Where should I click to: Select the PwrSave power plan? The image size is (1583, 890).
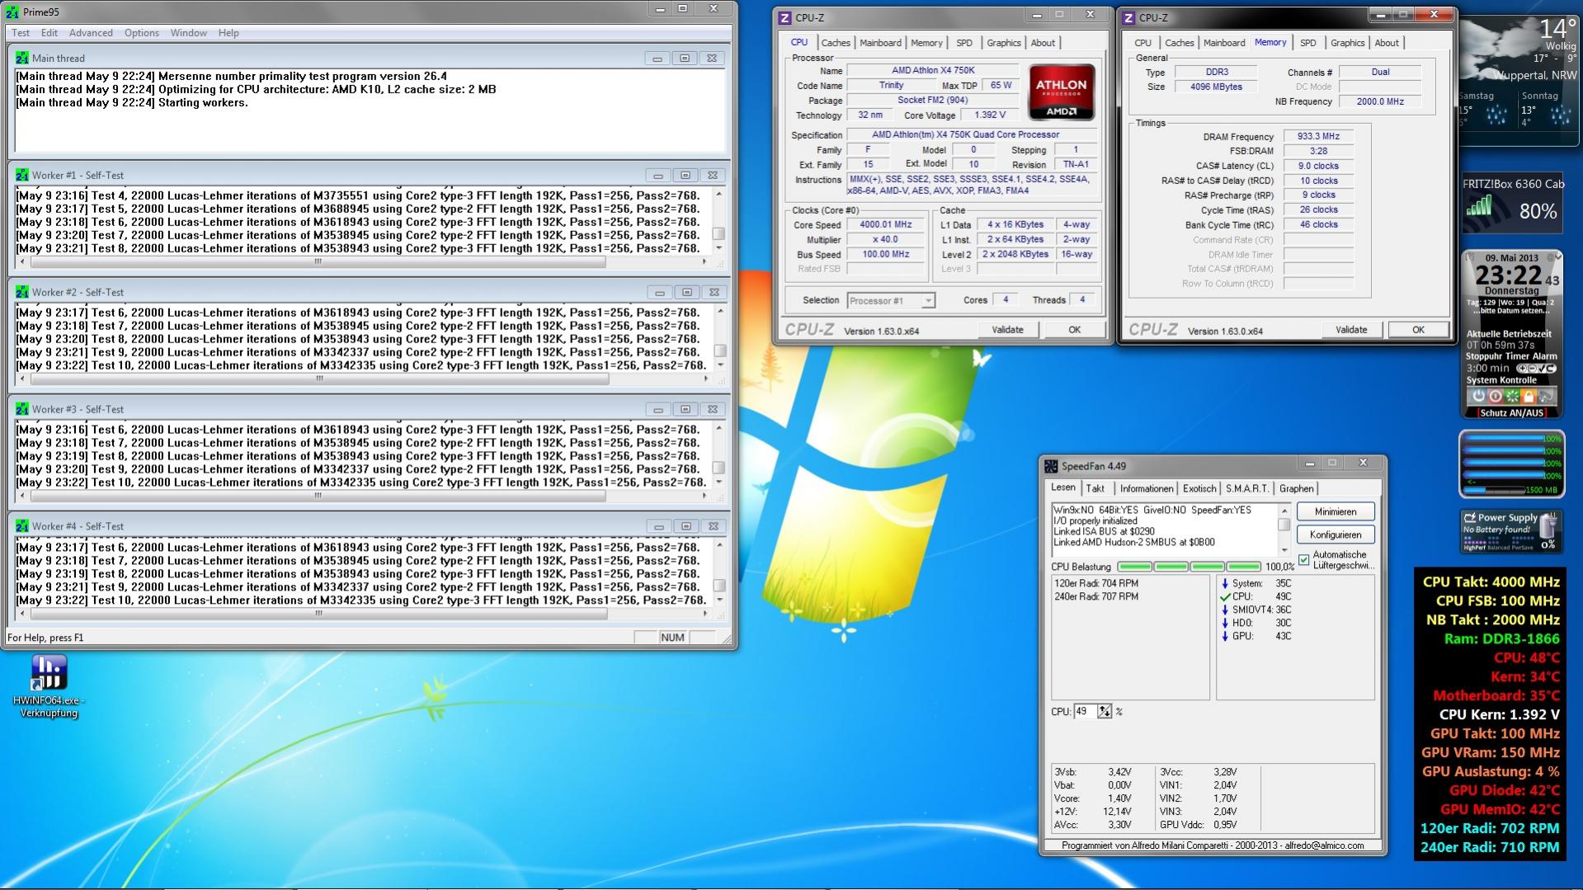(x=1524, y=547)
